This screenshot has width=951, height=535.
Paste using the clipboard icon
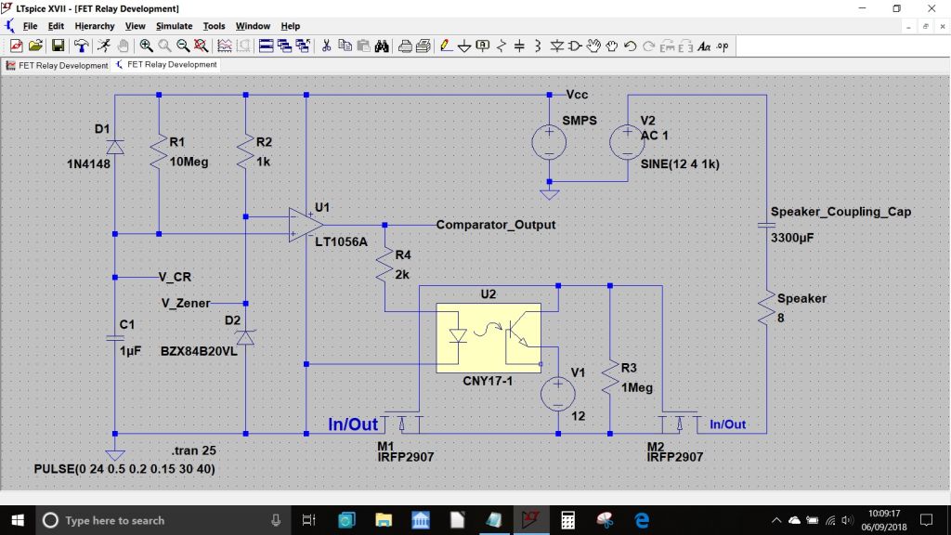coord(363,46)
